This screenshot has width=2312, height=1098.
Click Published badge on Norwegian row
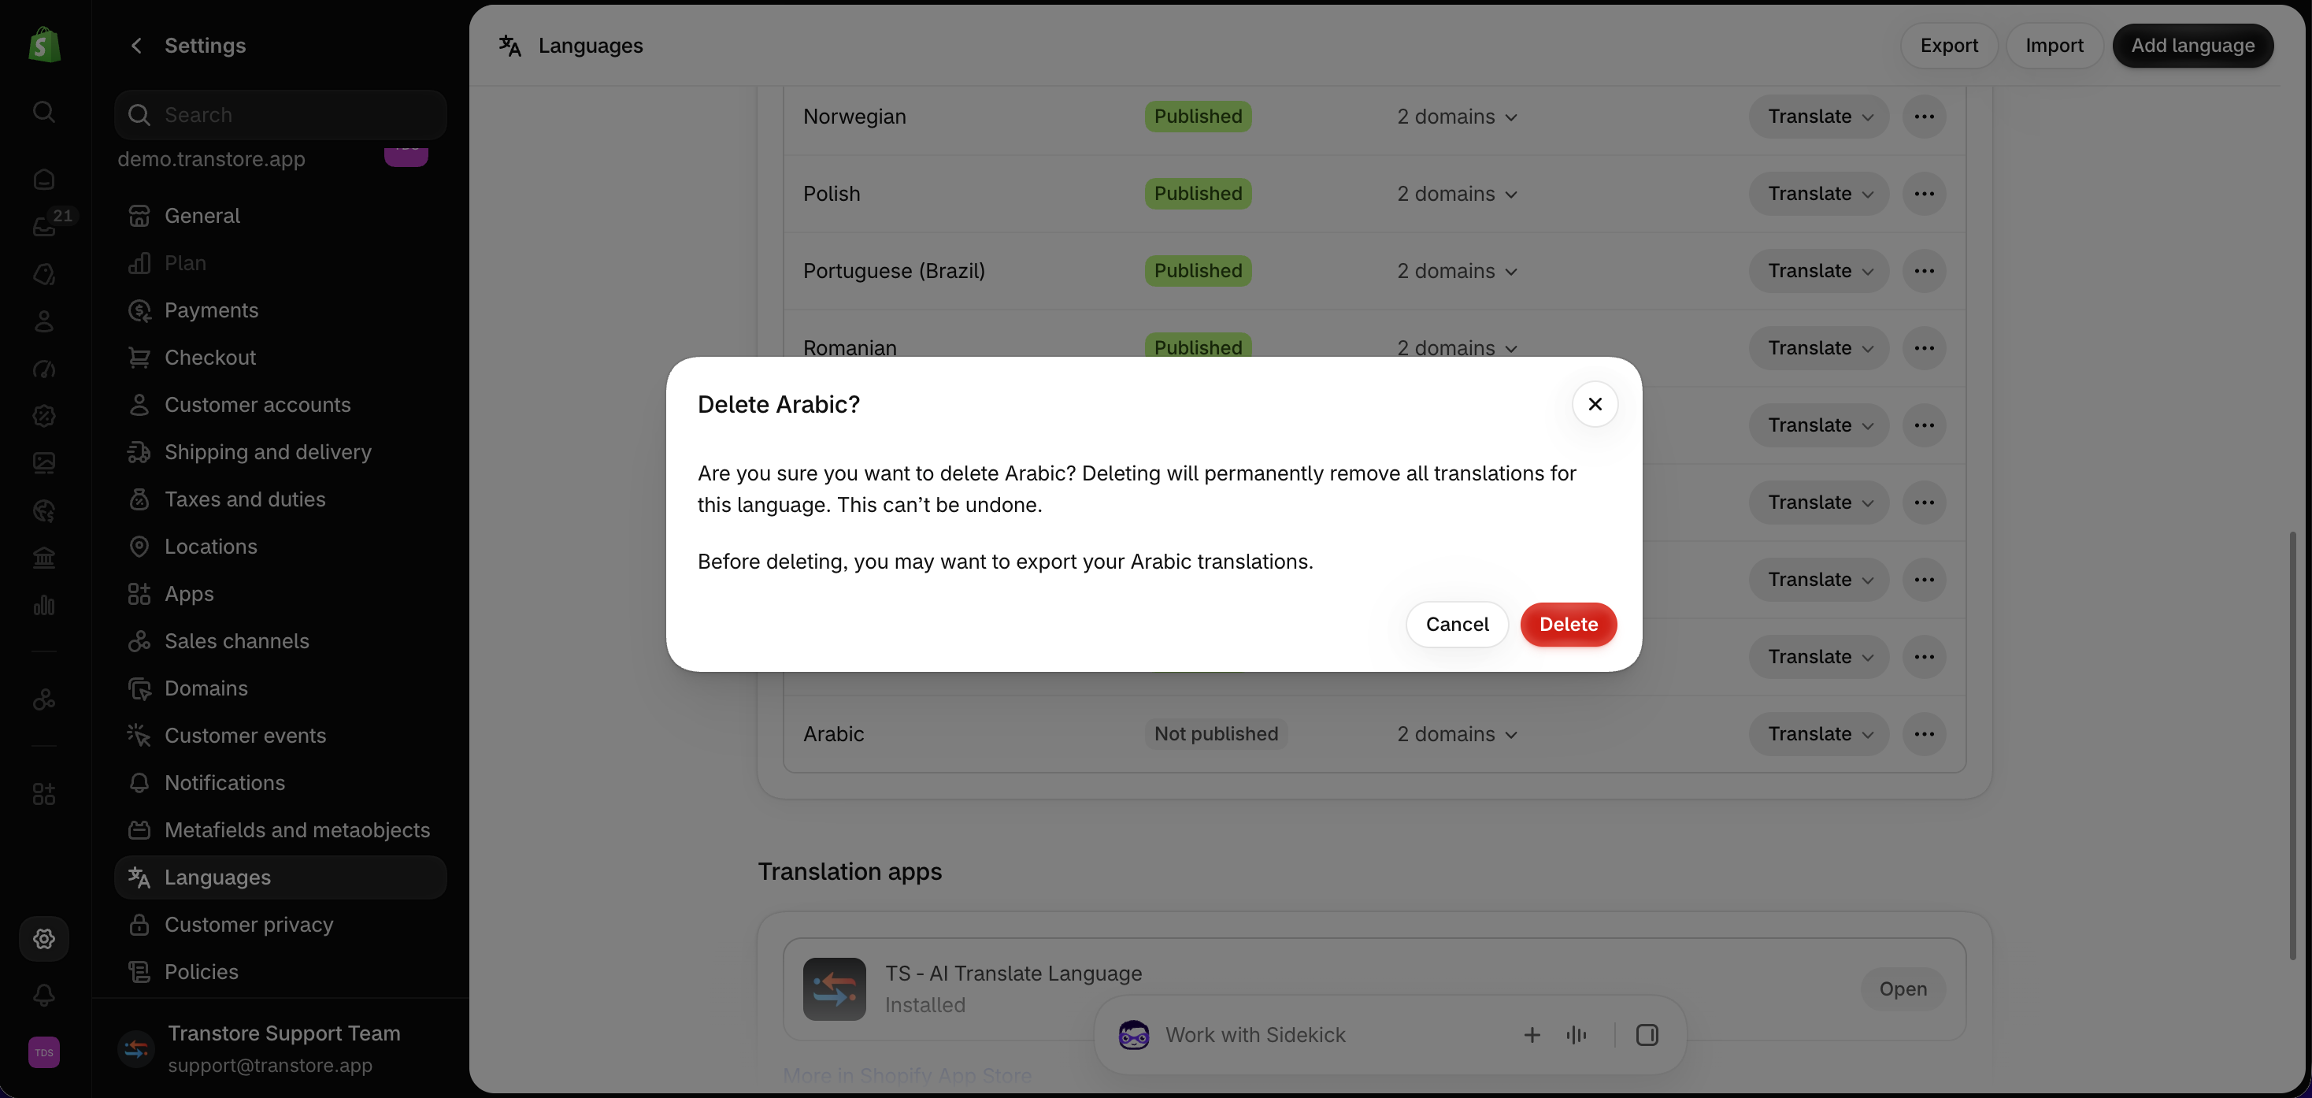(1199, 117)
